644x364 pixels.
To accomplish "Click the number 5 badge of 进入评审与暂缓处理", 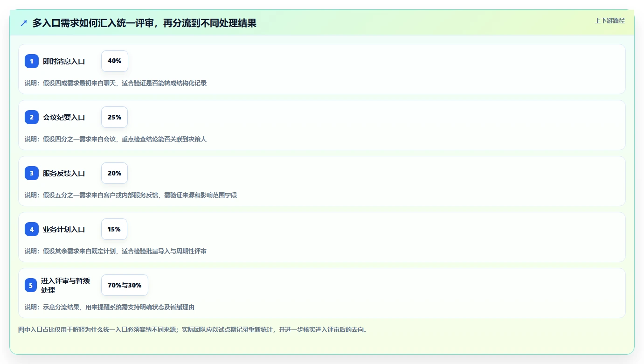I will pyautogui.click(x=31, y=285).
